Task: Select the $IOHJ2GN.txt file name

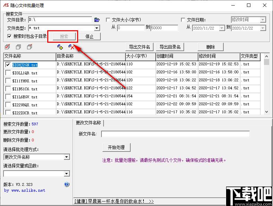Action: 25,65
